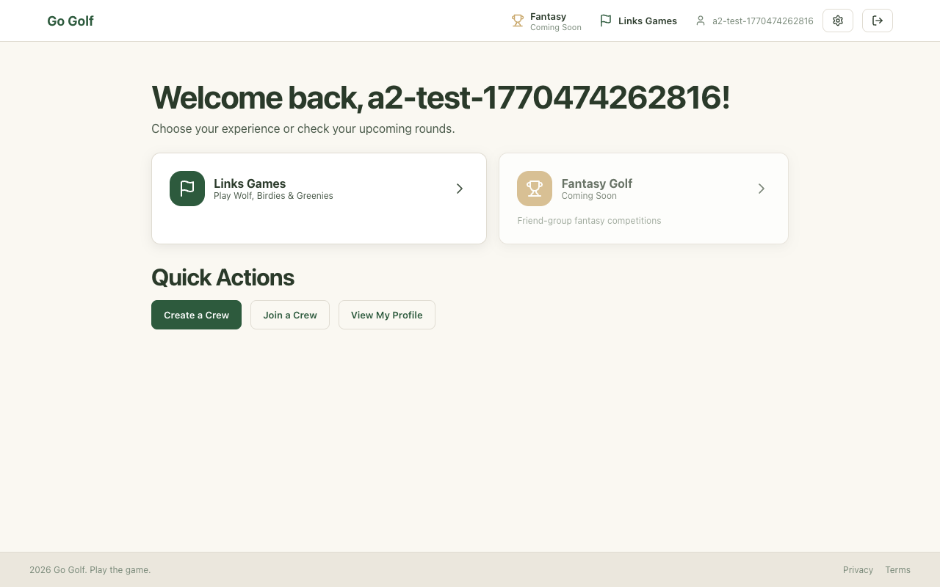Image resolution: width=940 pixels, height=587 pixels.
Task: Click the green flag Links Games tile icon
Action: 187,189
